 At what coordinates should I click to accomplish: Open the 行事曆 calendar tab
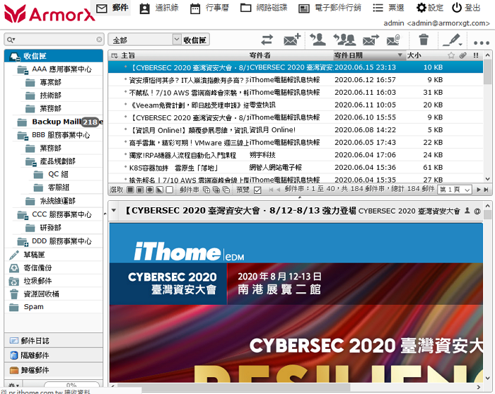pos(209,8)
